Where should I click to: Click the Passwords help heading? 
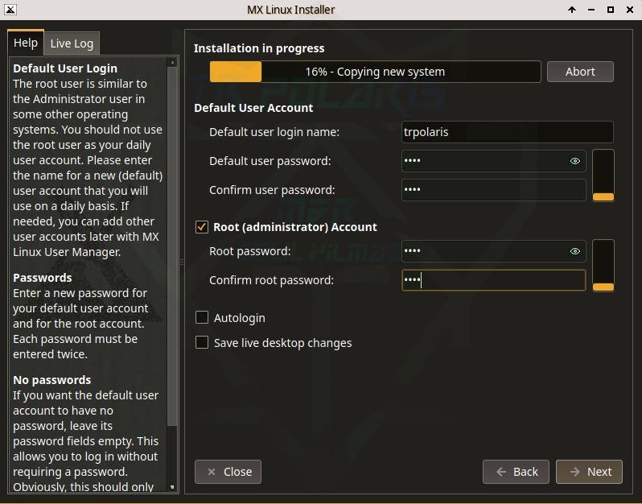(43, 278)
